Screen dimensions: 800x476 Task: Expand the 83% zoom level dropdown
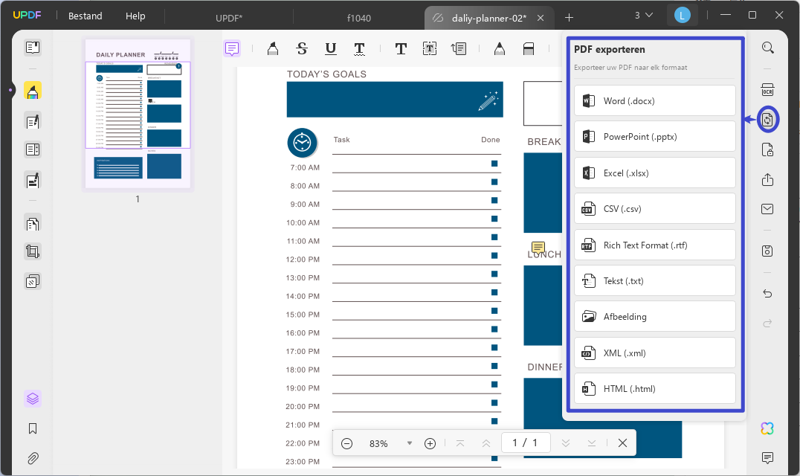[x=409, y=443]
